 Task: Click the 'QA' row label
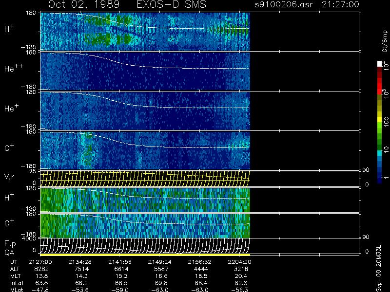click(x=9, y=253)
